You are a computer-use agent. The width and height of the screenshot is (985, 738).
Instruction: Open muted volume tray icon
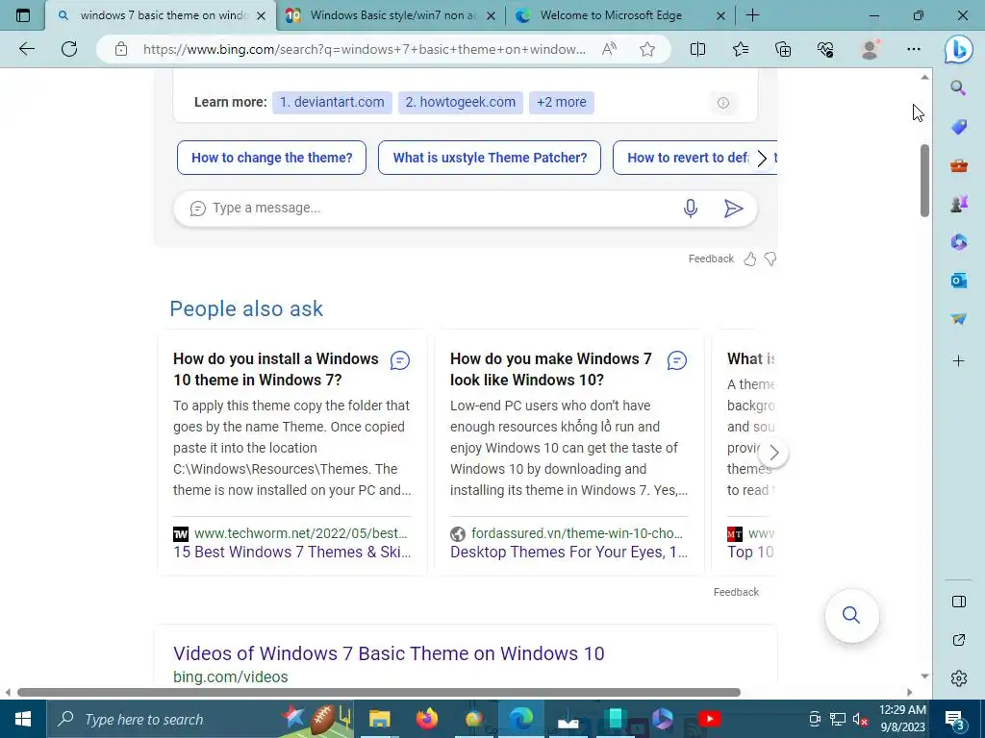861,719
